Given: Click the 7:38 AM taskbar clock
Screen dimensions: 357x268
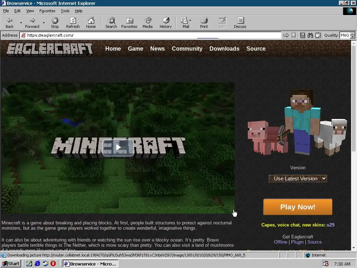Looking at the screenshot, I should (342, 264).
